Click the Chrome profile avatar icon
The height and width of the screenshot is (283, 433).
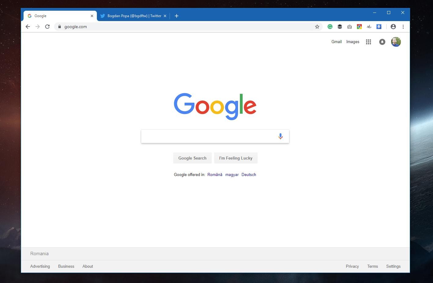pos(393,27)
